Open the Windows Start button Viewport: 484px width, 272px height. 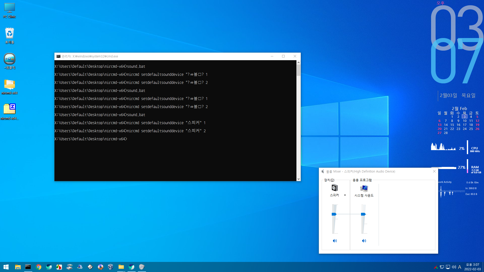pos(6,267)
